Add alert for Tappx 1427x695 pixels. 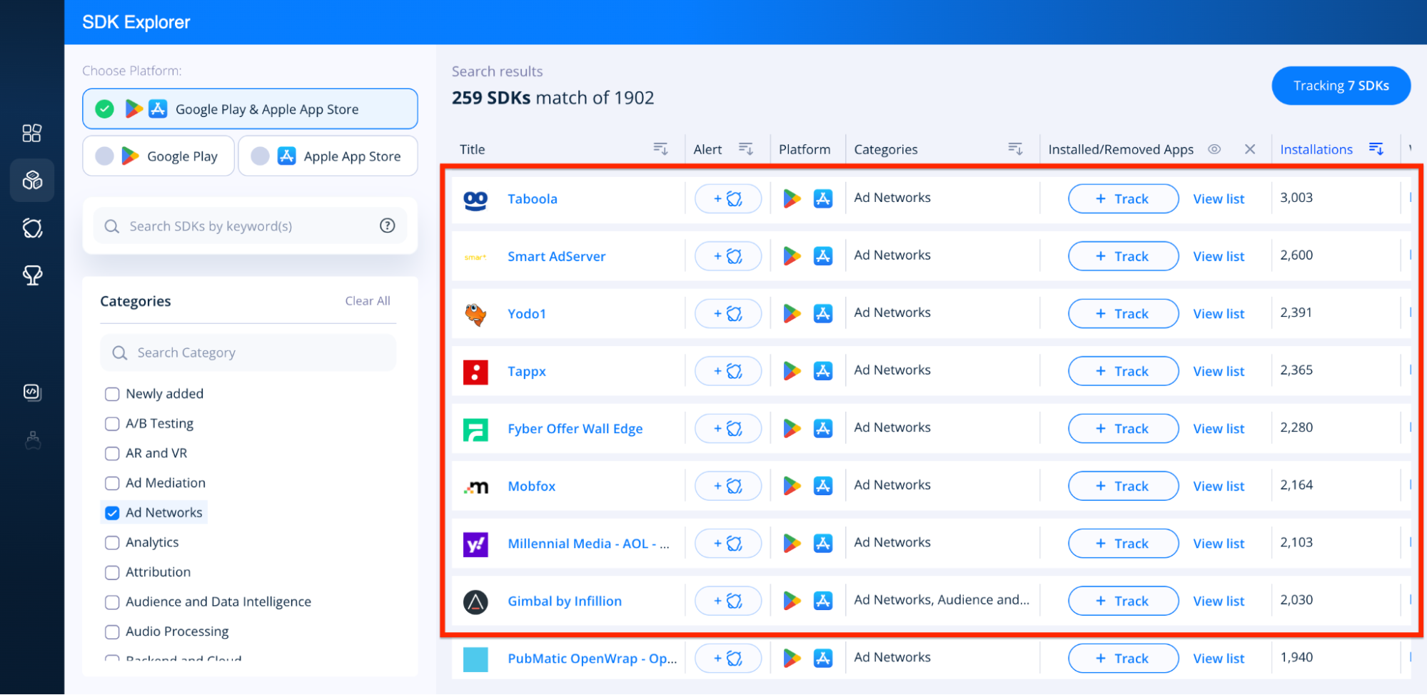coord(728,371)
